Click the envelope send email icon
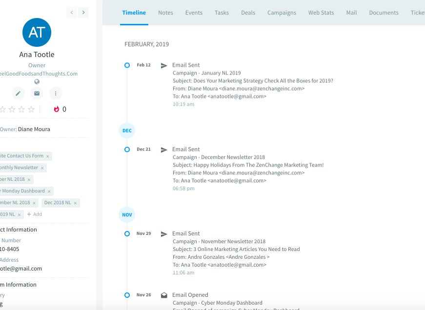Image resolution: width=425 pixels, height=310 pixels. click(37, 94)
